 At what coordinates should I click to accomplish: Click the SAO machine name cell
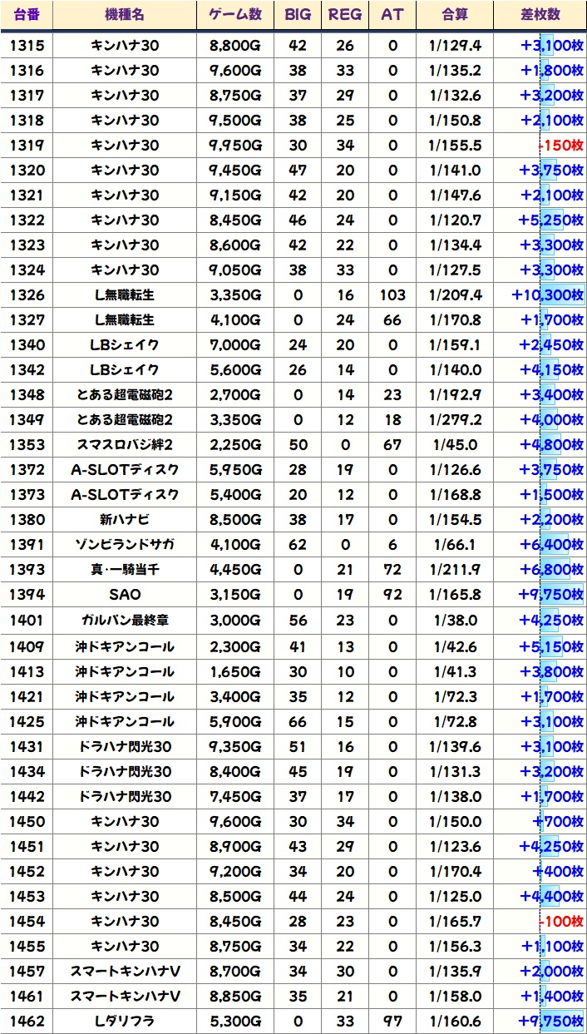[125, 595]
